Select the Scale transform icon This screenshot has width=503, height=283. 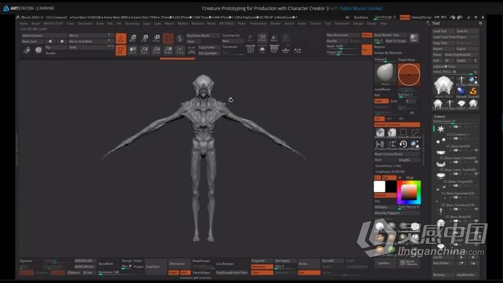click(144, 38)
